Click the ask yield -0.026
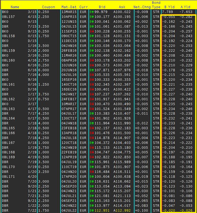 pyautogui.click(x=186, y=211)
